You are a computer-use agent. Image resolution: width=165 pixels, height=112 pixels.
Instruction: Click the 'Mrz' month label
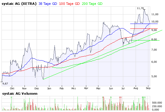74,88
